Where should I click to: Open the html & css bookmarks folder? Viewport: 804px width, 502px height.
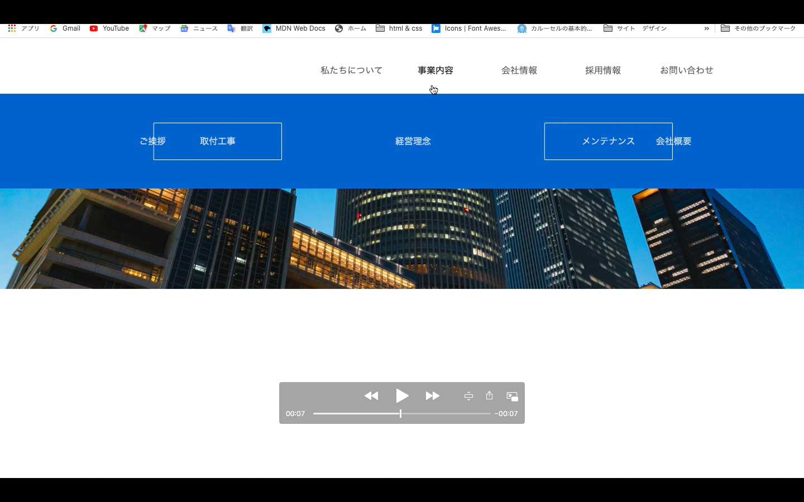[x=399, y=28]
